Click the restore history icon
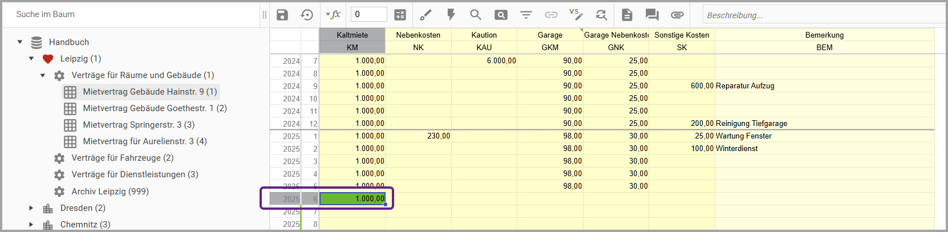The height and width of the screenshot is (232, 948). tap(307, 15)
